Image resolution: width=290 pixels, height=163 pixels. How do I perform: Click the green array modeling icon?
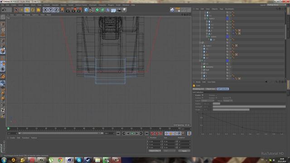[x=102, y=10]
